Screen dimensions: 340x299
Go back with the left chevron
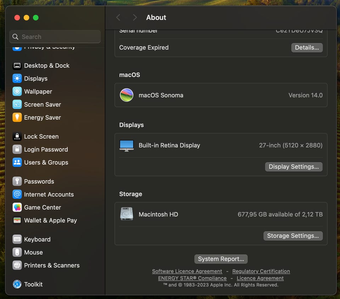click(x=118, y=17)
